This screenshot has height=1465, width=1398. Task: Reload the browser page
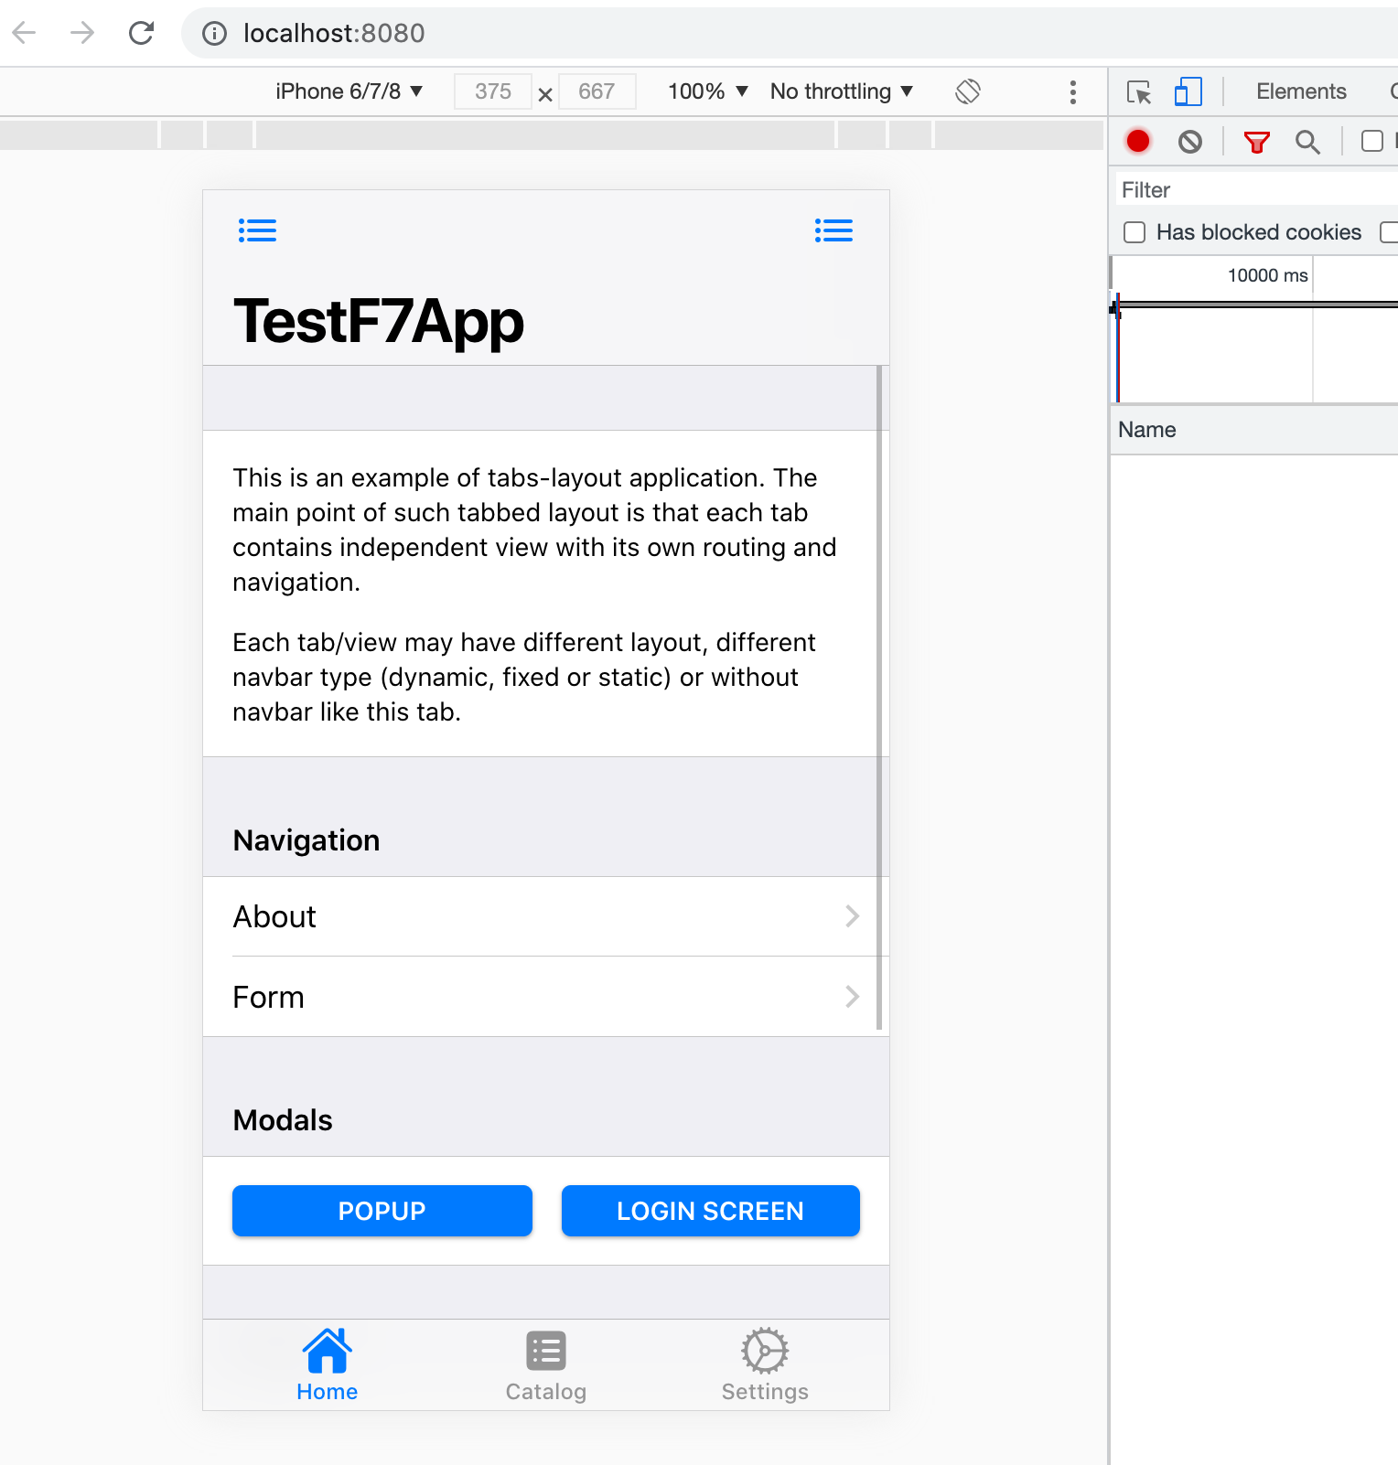[x=141, y=34]
